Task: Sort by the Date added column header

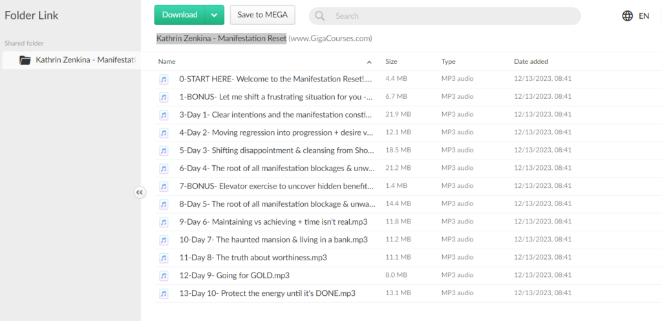Action: point(531,62)
